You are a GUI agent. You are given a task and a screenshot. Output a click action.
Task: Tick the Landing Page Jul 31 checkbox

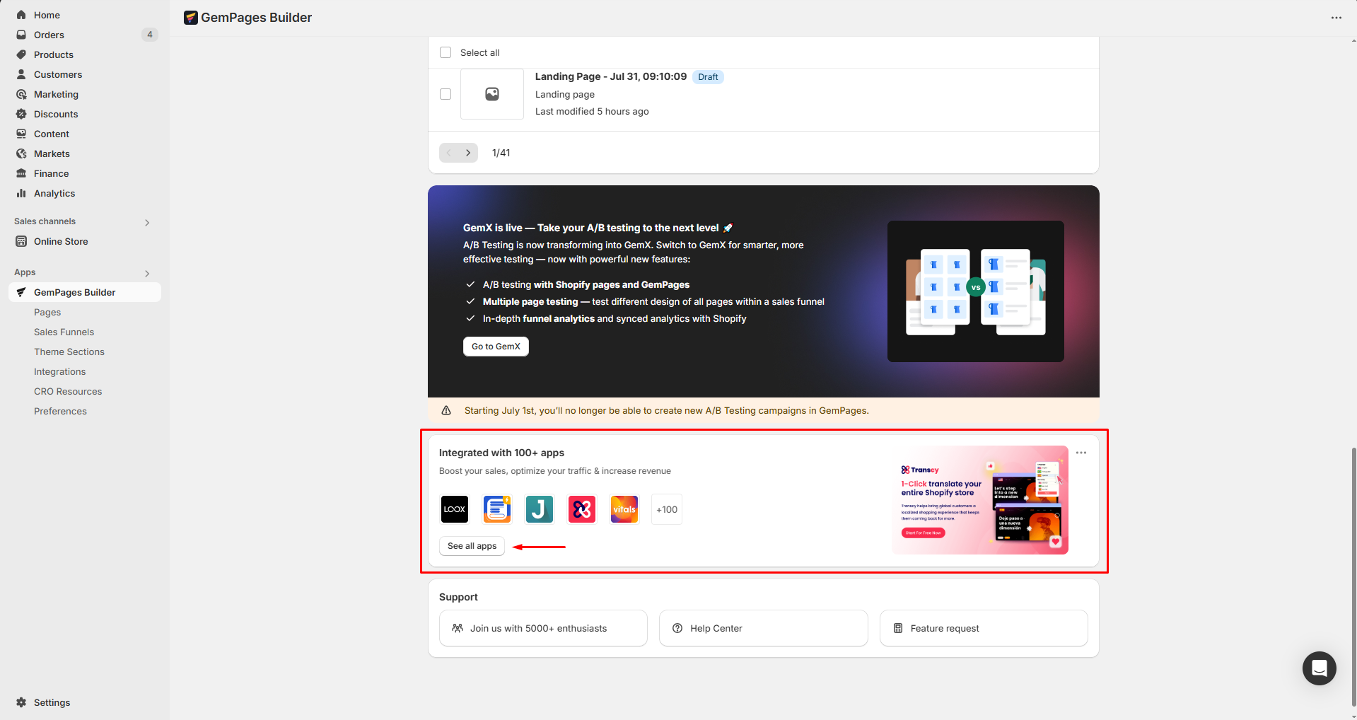pyautogui.click(x=445, y=94)
